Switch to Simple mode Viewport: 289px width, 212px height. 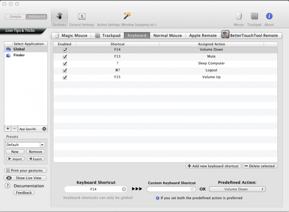point(15,16)
